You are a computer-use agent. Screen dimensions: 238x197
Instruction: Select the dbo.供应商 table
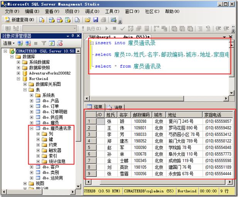tap(53, 117)
